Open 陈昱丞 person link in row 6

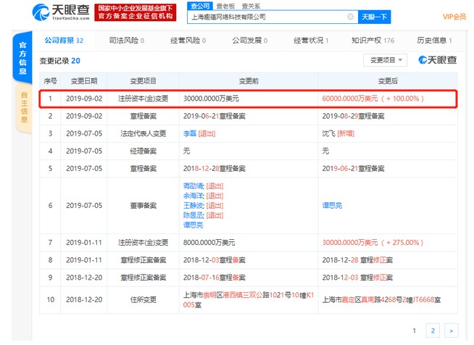[x=194, y=215]
